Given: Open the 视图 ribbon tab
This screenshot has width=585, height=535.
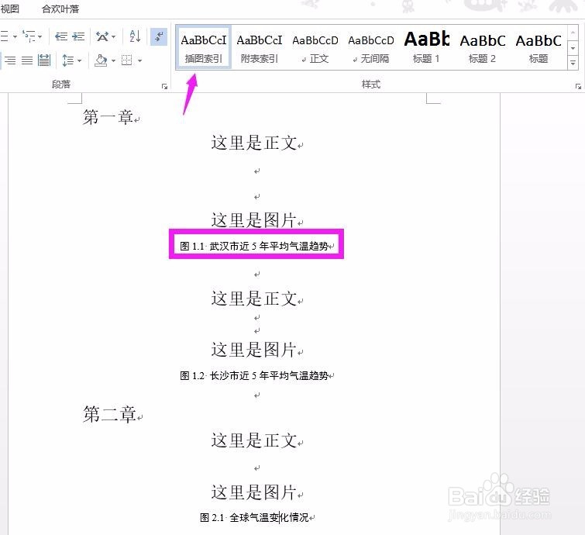Looking at the screenshot, I should click(10, 9).
